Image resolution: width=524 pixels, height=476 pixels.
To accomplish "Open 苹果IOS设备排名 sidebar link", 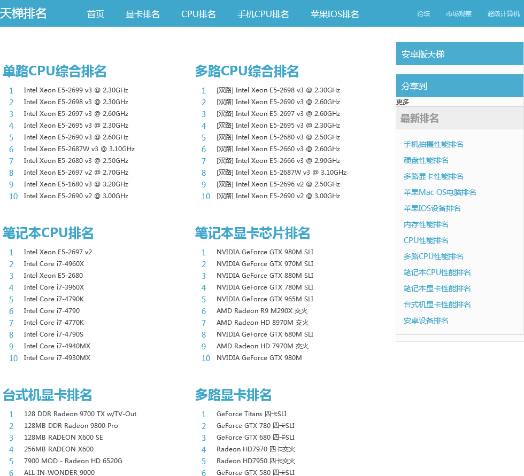I will [x=432, y=208].
